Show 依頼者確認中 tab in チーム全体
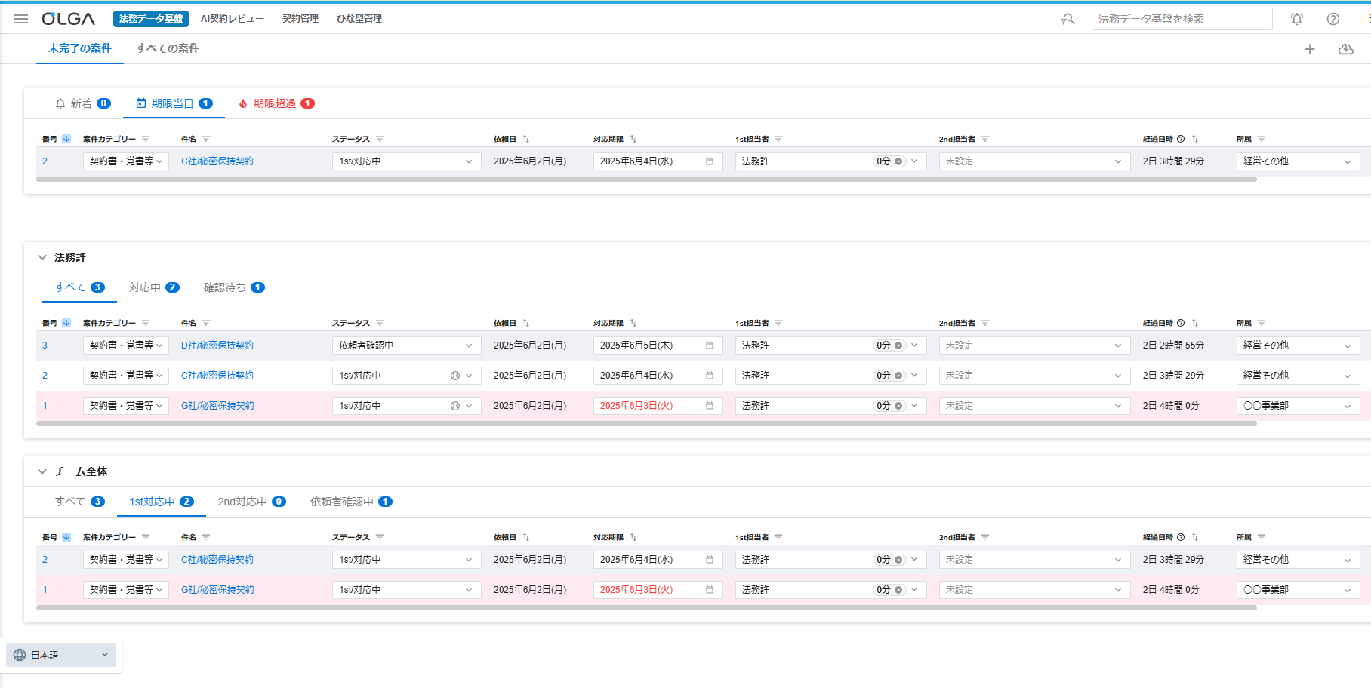The width and height of the screenshot is (1371, 688). coord(351,502)
